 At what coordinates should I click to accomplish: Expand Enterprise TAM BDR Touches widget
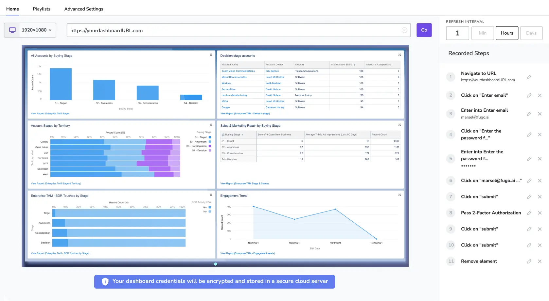coord(211,195)
